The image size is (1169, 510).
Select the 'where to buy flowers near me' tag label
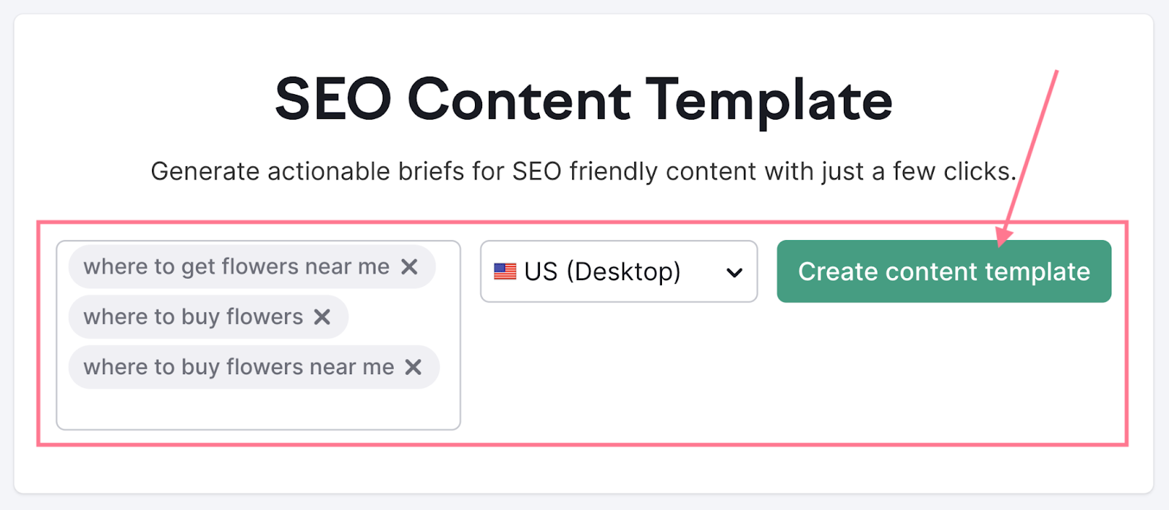(x=239, y=367)
